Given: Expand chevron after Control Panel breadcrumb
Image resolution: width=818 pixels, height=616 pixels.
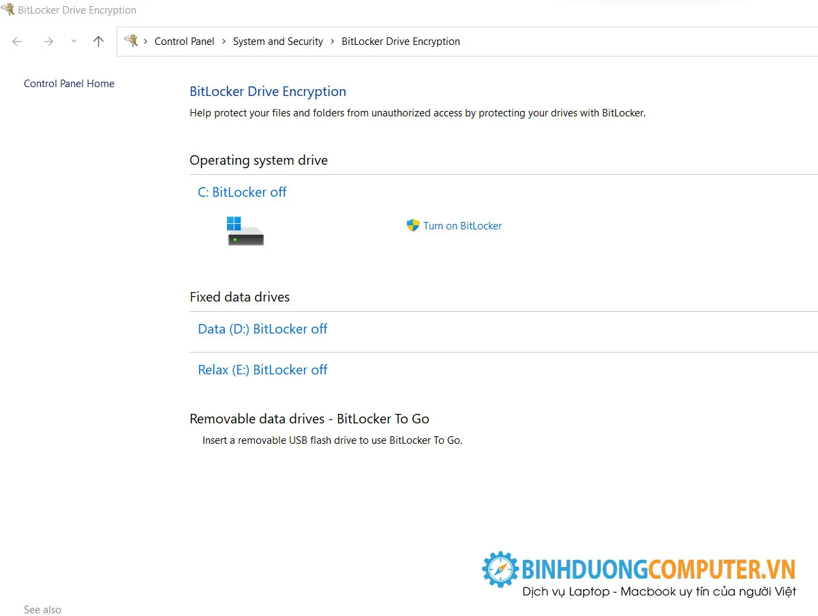Looking at the screenshot, I should [x=224, y=42].
